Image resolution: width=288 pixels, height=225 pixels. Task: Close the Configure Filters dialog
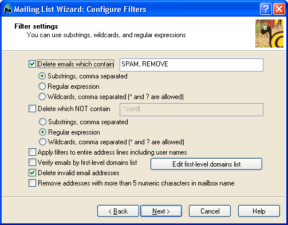tap(279, 9)
